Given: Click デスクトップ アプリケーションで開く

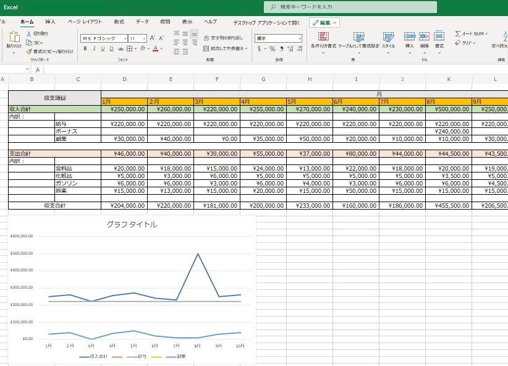Looking at the screenshot, I should pyautogui.click(x=266, y=23).
